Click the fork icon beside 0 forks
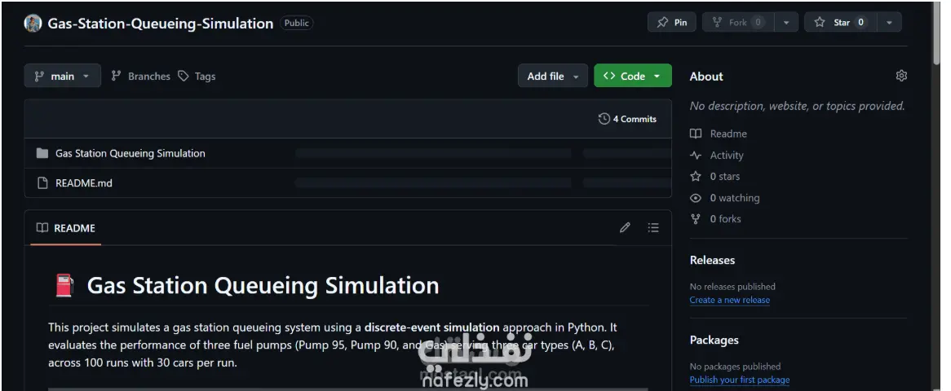 pyautogui.click(x=696, y=219)
